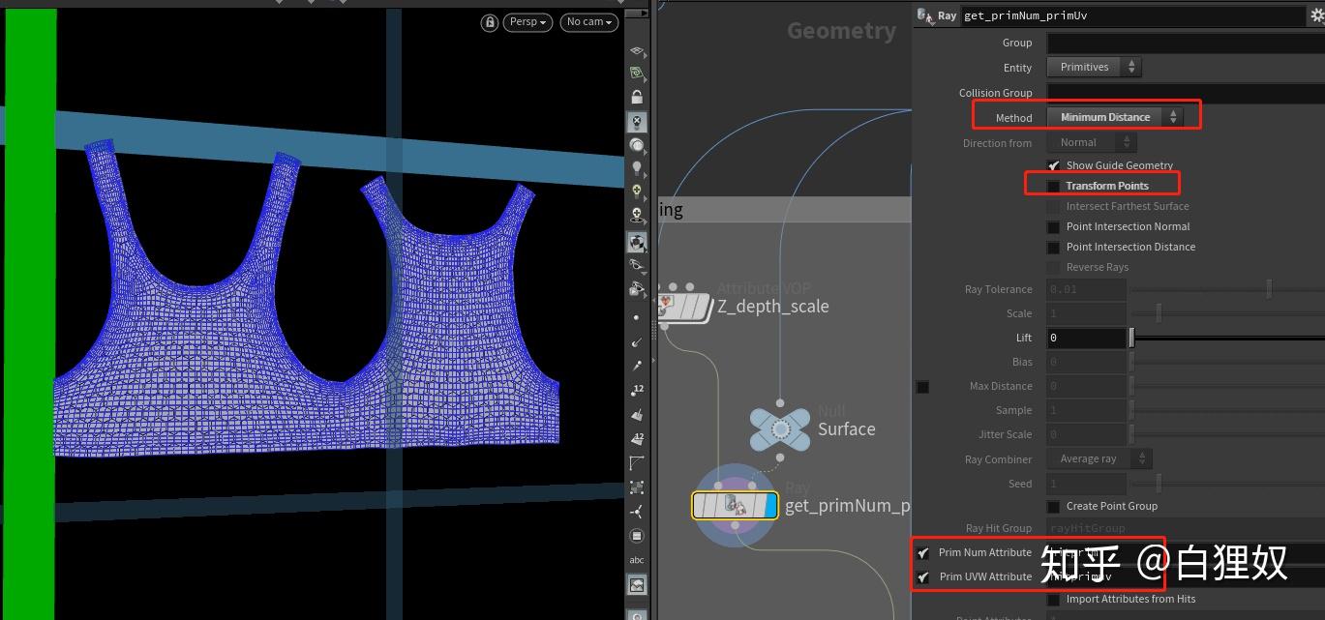Image resolution: width=1325 pixels, height=620 pixels.
Task: Enable Point Intersection Distance checkbox
Action: (x=1053, y=247)
